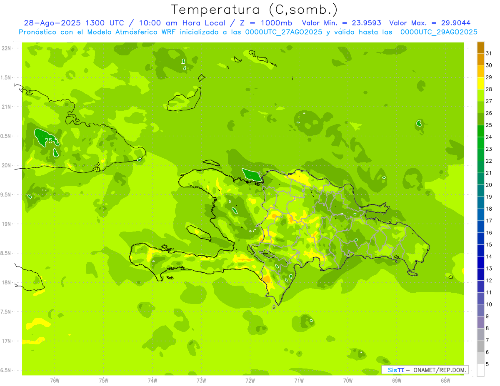This screenshot has height=386, width=500.
Task: Click the "22N" latitude axis label
Action: 6,48
